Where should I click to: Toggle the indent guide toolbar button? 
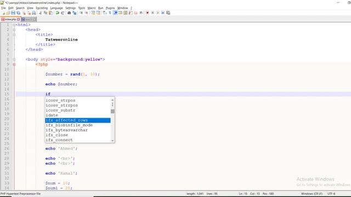tap(115, 13)
